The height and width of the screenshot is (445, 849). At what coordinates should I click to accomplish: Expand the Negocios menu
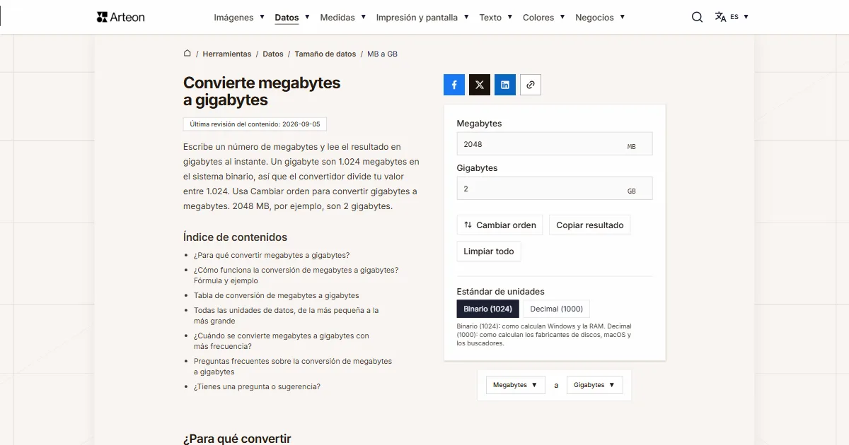[600, 17]
